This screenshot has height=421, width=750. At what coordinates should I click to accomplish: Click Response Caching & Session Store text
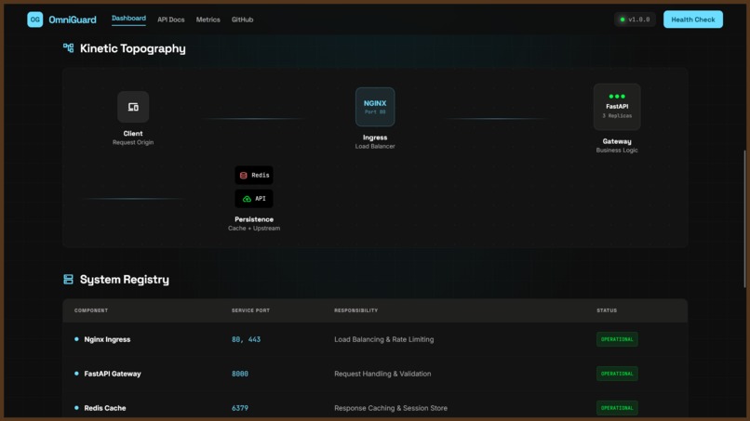pyautogui.click(x=391, y=408)
